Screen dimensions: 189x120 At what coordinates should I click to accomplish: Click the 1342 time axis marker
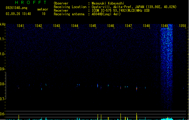tap(38, 26)
